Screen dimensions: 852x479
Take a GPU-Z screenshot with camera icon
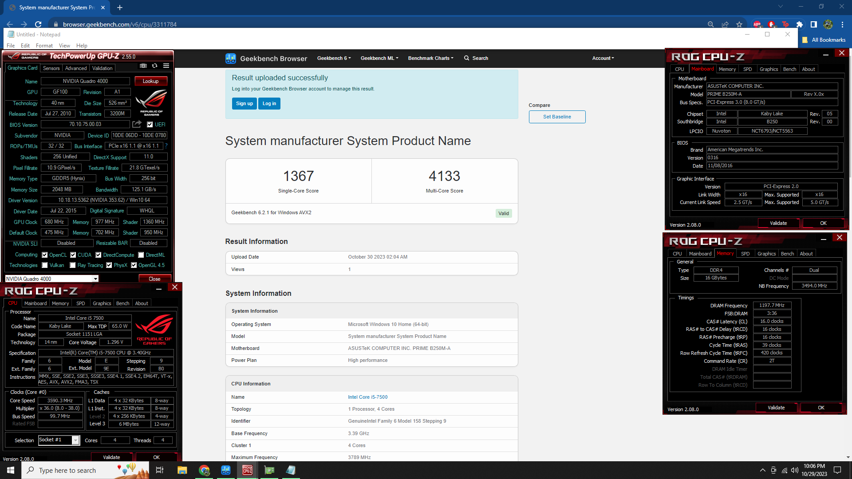(x=143, y=66)
